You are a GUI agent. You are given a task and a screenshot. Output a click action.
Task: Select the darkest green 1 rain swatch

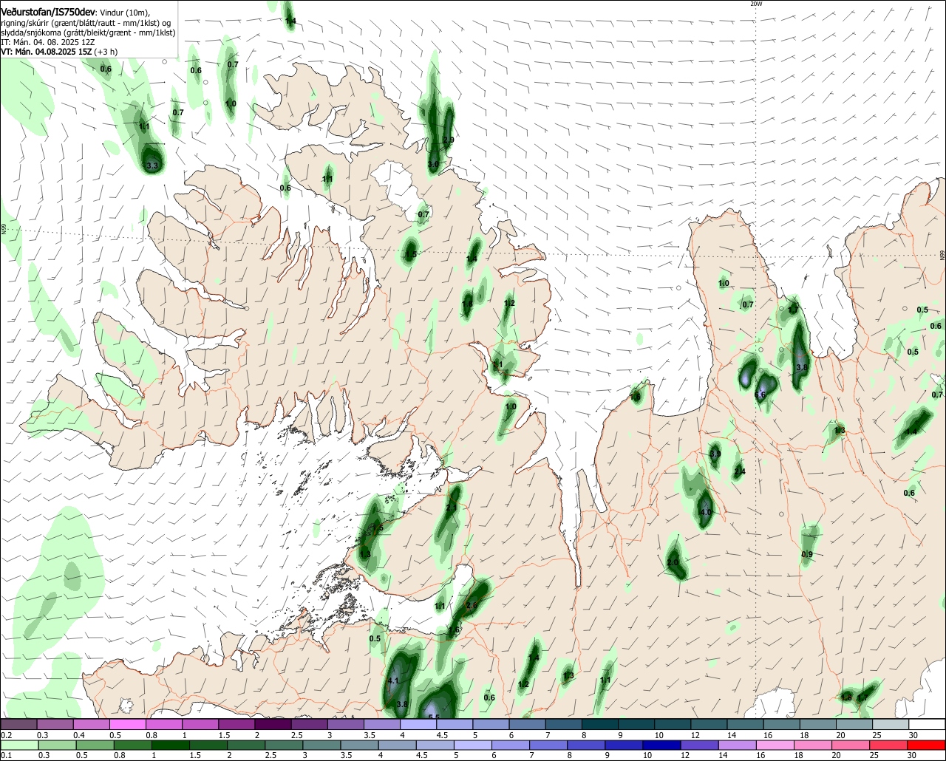click(171, 745)
